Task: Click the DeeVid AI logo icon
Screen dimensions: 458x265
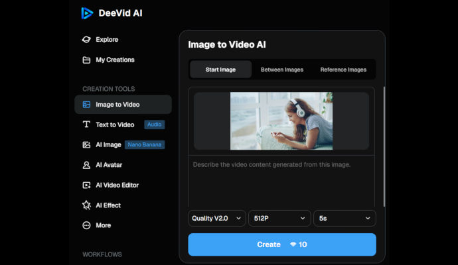Action: point(87,13)
